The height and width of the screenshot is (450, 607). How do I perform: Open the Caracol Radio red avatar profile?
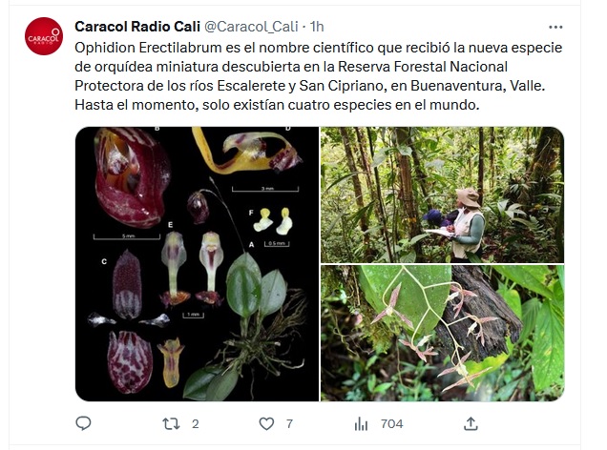pos(44,36)
